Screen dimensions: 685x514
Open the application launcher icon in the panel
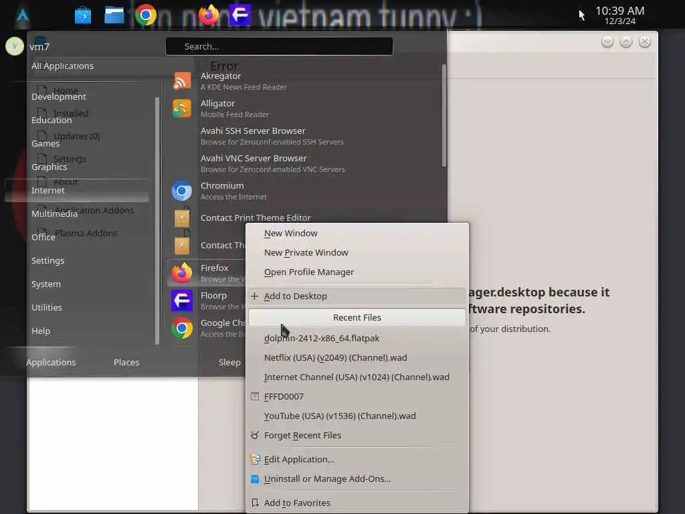(23, 15)
